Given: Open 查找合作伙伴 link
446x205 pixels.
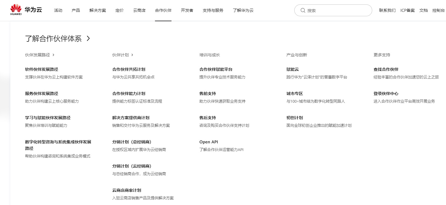Looking at the screenshot, I should coord(386,69).
